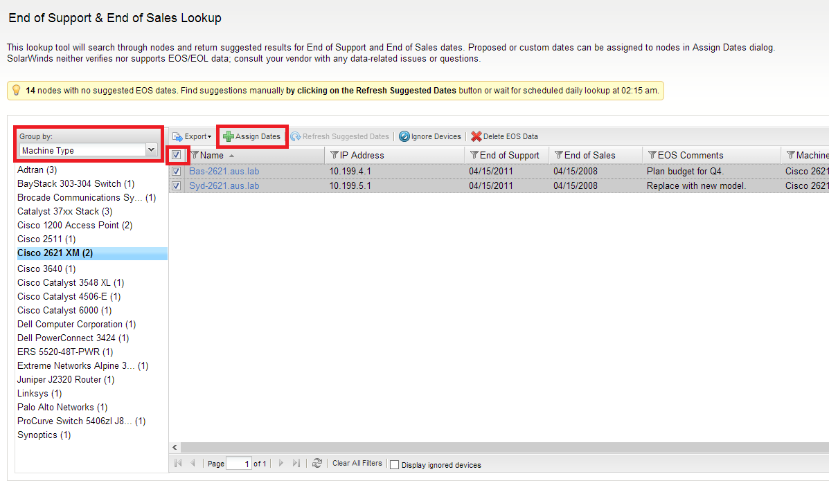The height and width of the screenshot is (501, 829).
Task: Go to the next page icon
Action: (280, 464)
